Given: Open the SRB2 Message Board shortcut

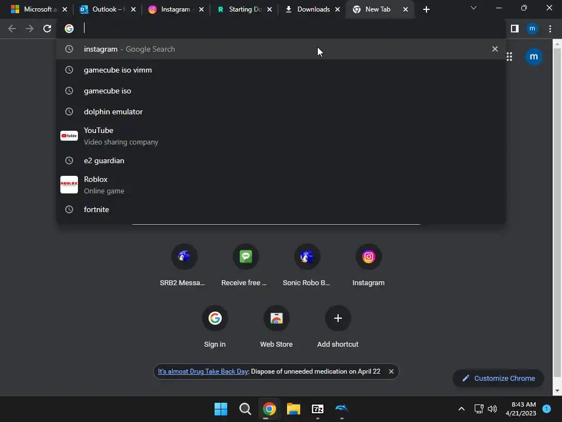Looking at the screenshot, I should 184,265.
